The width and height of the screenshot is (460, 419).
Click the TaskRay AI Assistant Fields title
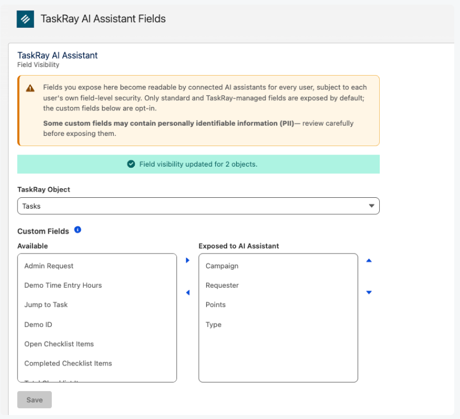tap(103, 19)
